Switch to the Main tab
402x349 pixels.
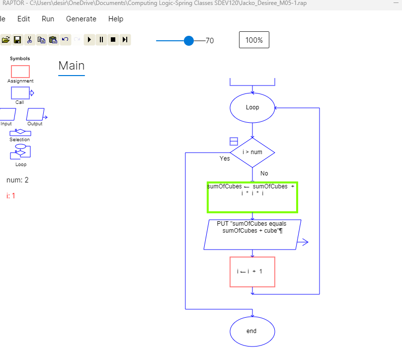point(71,65)
